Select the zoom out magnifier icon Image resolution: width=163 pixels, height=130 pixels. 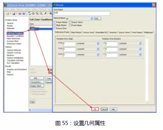click(x=41, y=13)
